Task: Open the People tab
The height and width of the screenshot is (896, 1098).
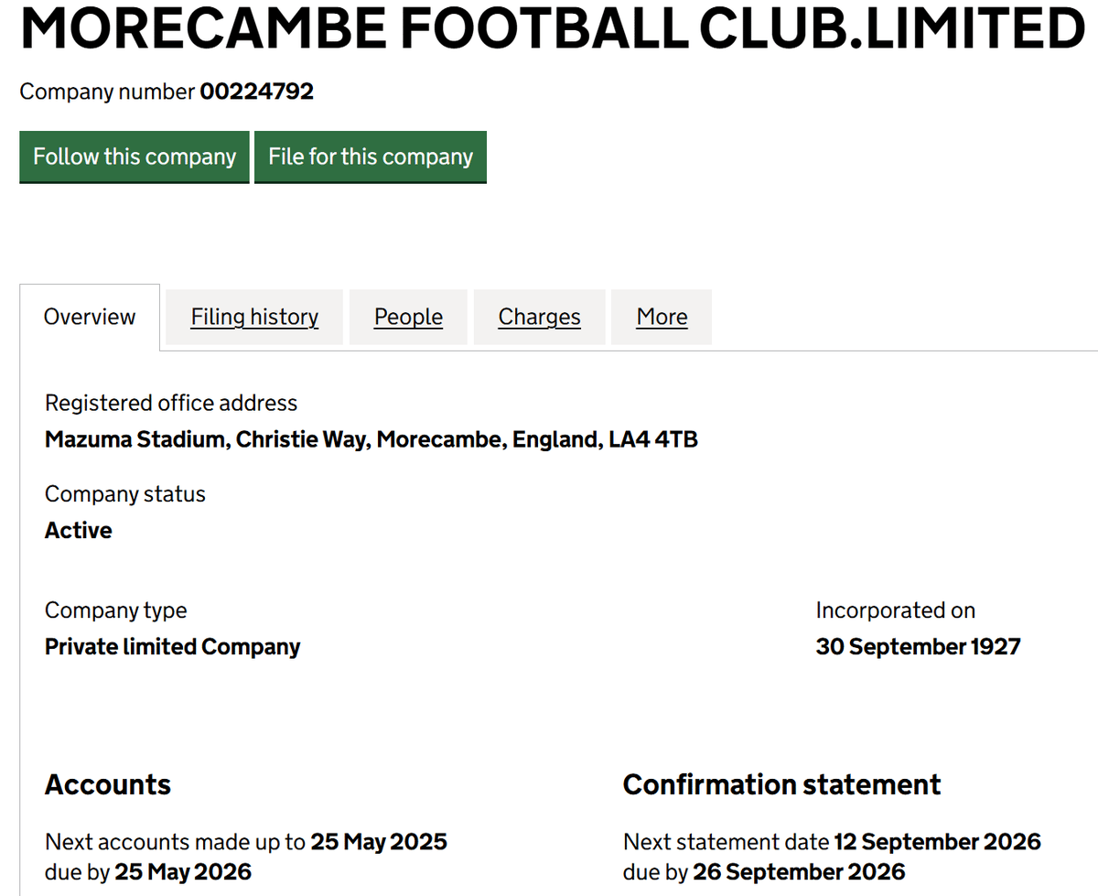Action: [x=408, y=316]
